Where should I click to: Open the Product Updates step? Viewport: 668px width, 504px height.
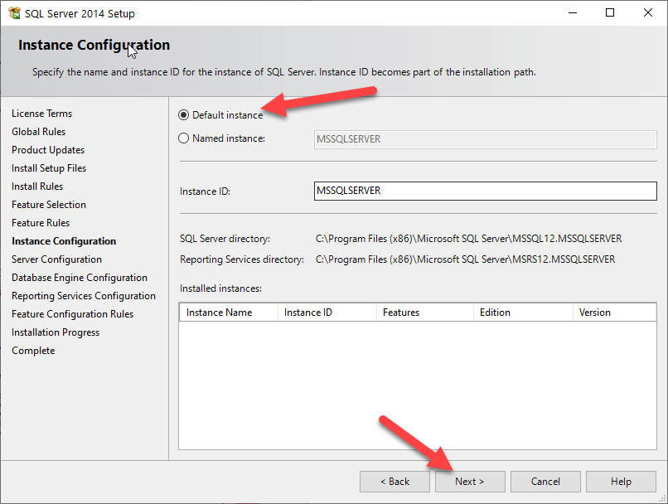(x=48, y=150)
